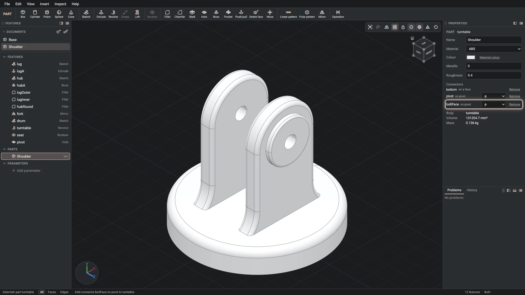This screenshot has height=295, width=525.
Task: Open the Mirror tool in toolbar
Action: point(322,14)
